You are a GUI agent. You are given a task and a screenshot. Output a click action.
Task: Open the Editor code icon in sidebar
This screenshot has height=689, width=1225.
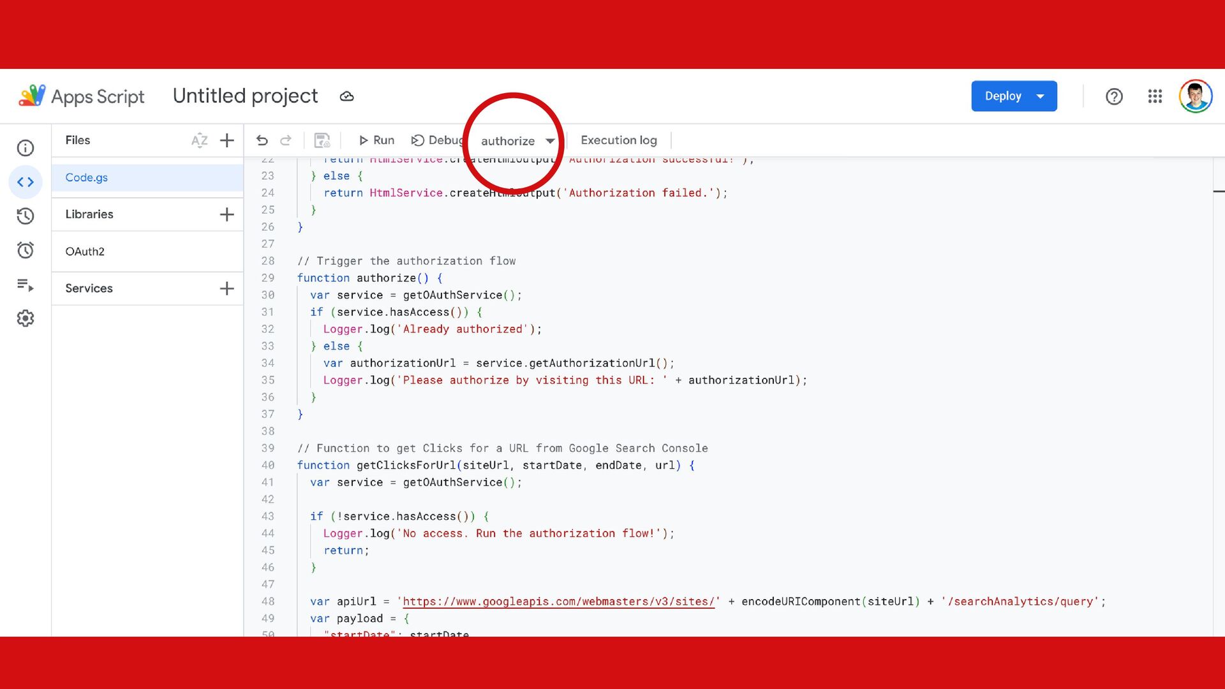click(26, 182)
